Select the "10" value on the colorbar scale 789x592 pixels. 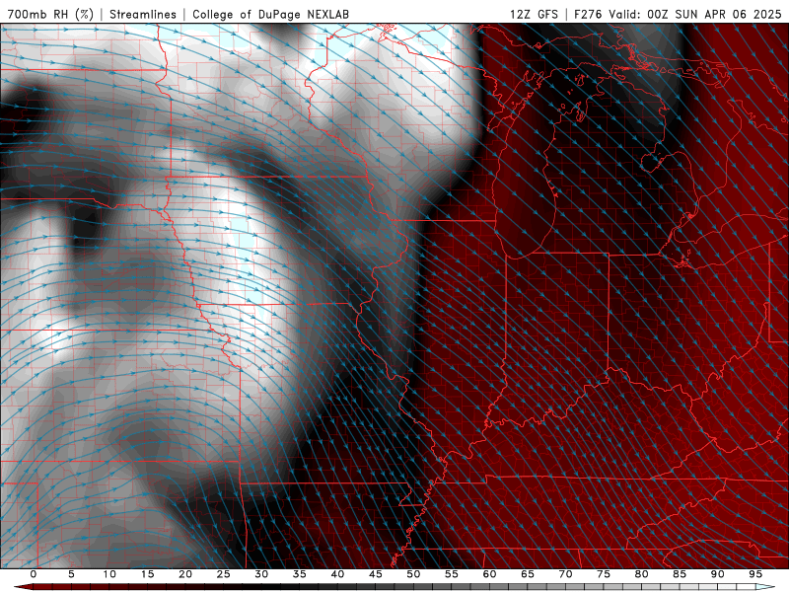(x=109, y=574)
